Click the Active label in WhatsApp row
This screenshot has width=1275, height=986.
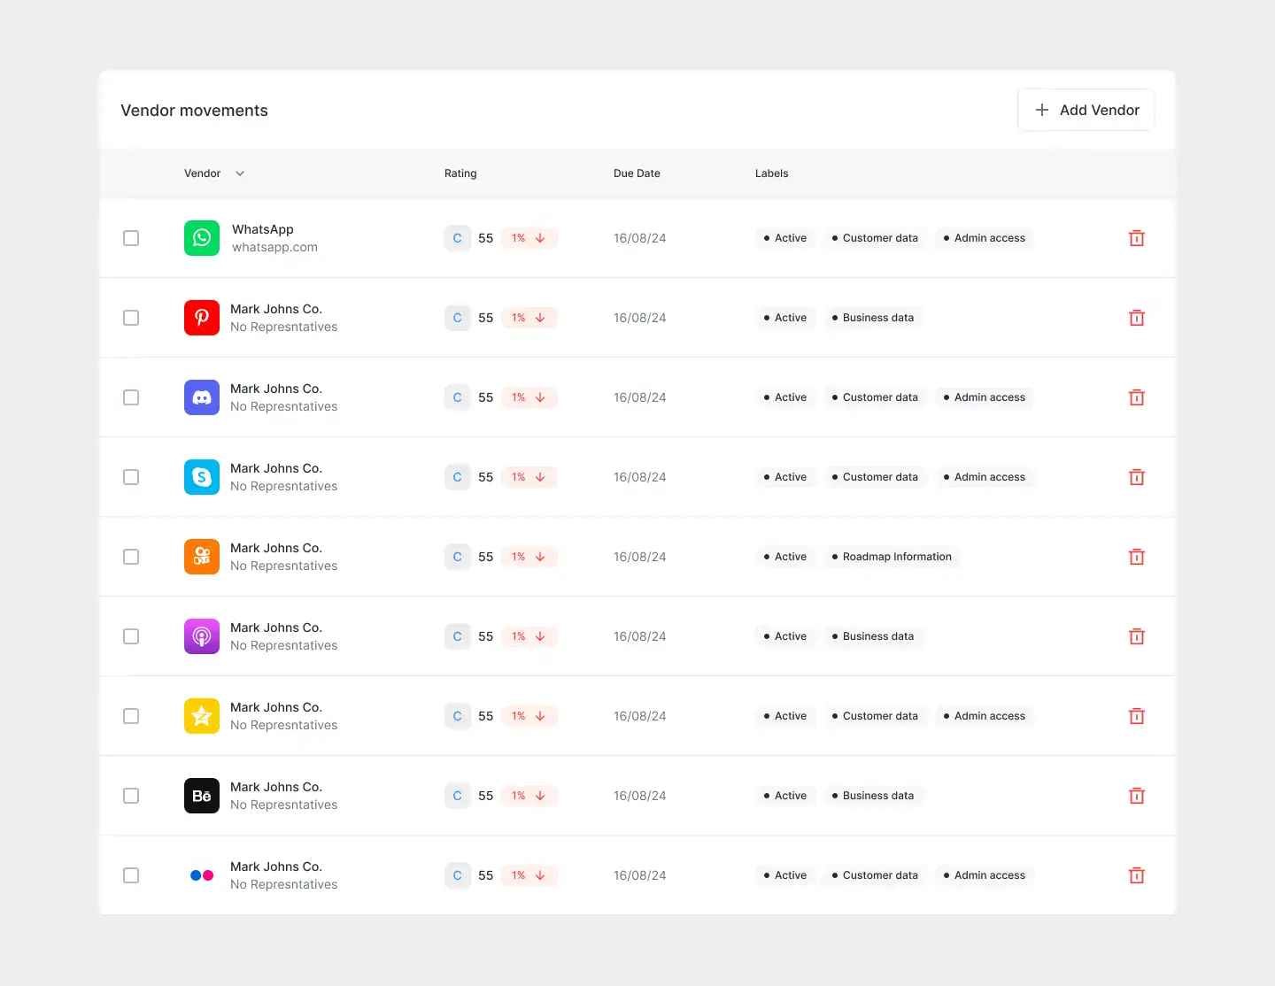785,238
